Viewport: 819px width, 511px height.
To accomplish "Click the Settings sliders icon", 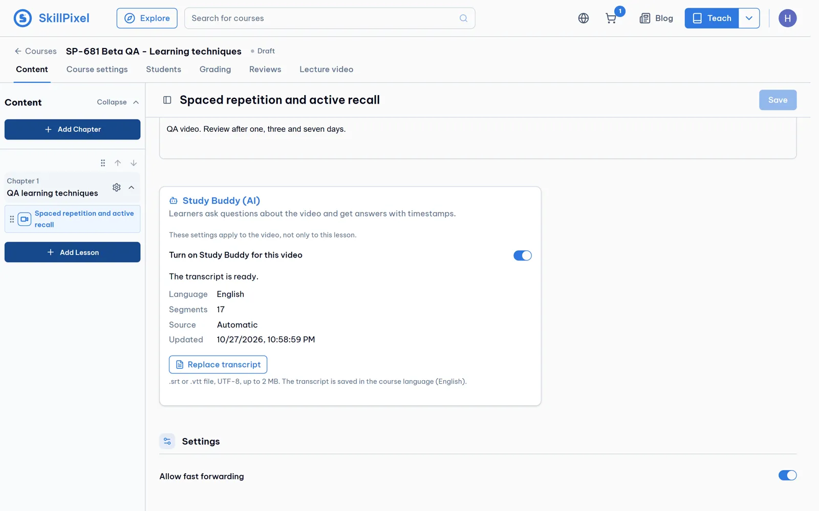I will pyautogui.click(x=167, y=442).
